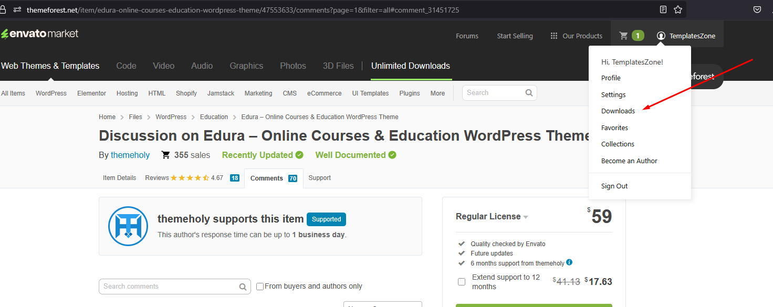Click the cart item count badge

pos(638,36)
